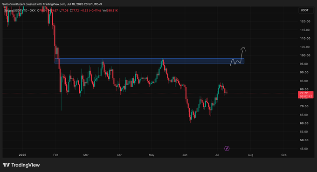Click the 100.00 price axis label
Image resolution: width=317 pixels, height=172 pixels.
coord(305,55)
